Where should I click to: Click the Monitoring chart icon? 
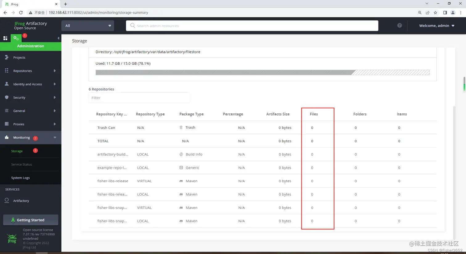[x=6, y=137]
